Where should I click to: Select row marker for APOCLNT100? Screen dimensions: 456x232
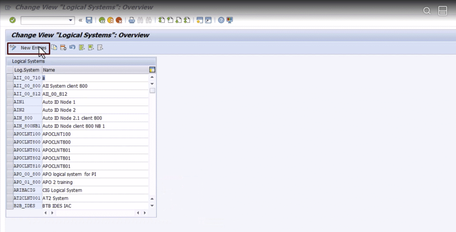pyautogui.click(x=10, y=134)
